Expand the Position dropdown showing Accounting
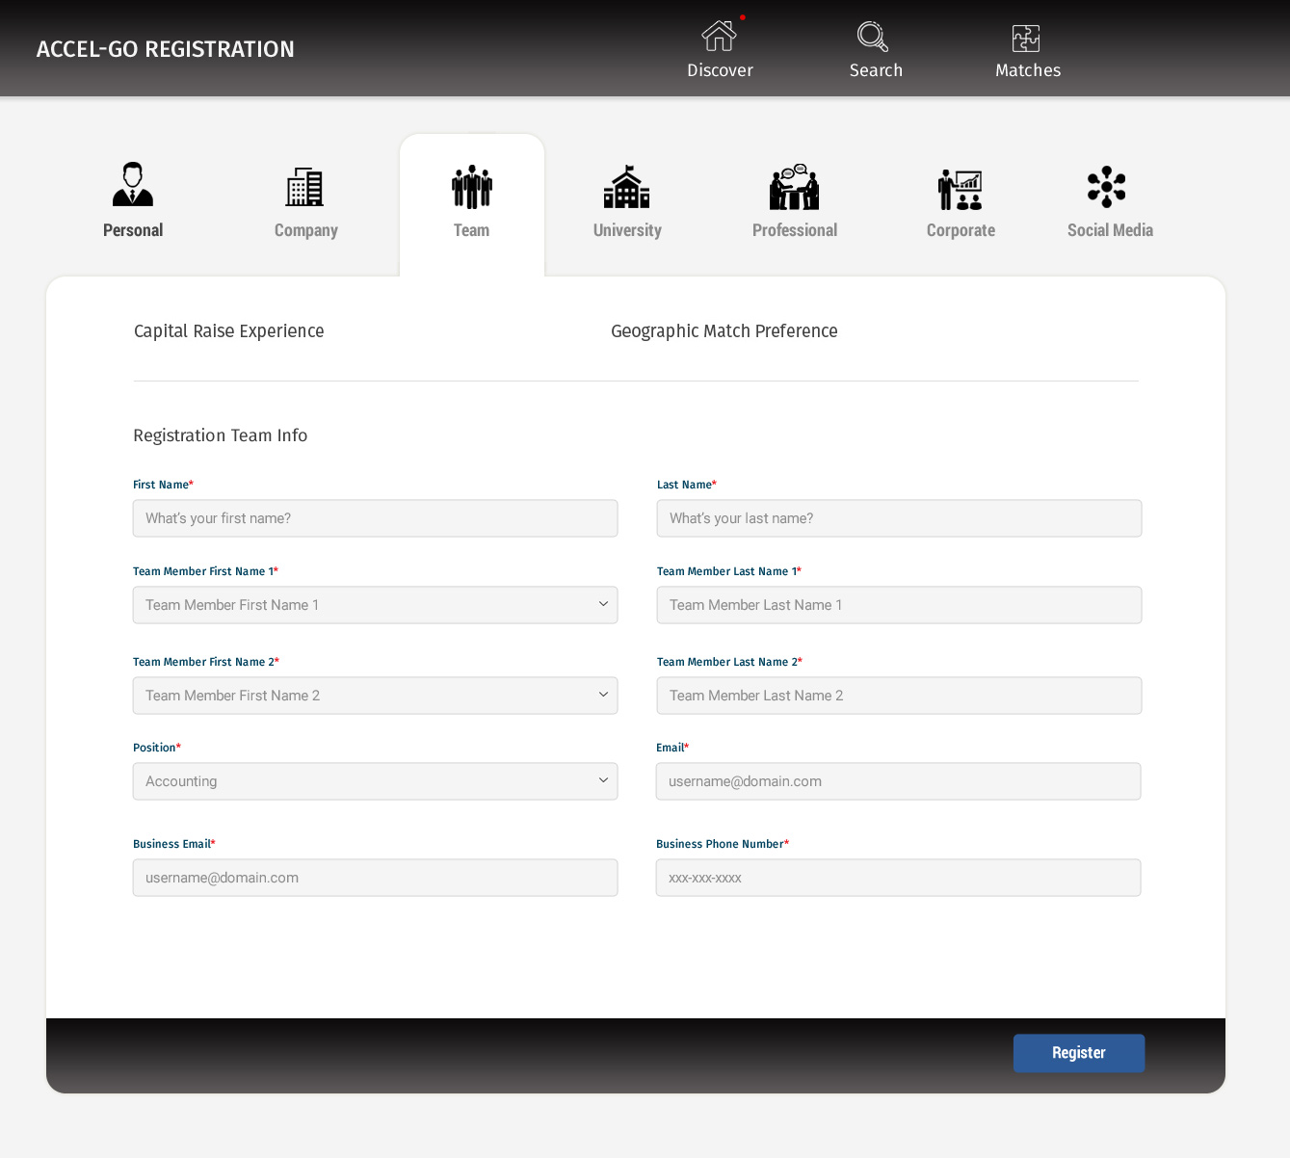The height and width of the screenshot is (1158, 1290). [375, 781]
